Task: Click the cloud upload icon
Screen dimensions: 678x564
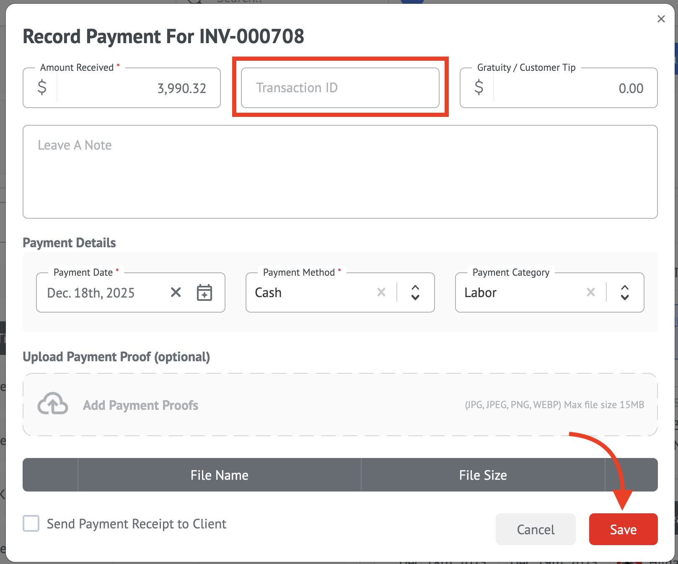Action: tap(53, 404)
